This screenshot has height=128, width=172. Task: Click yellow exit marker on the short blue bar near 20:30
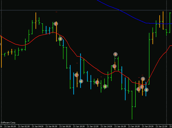(x=146, y=90)
